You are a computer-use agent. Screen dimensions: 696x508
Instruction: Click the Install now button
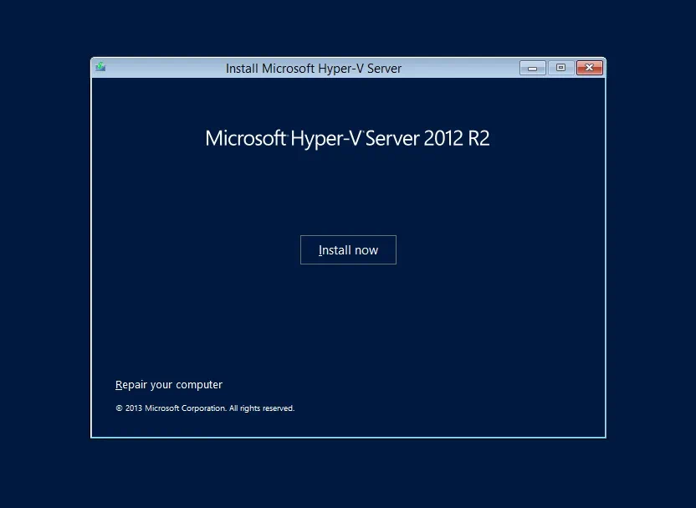pyautogui.click(x=348, y=250)
